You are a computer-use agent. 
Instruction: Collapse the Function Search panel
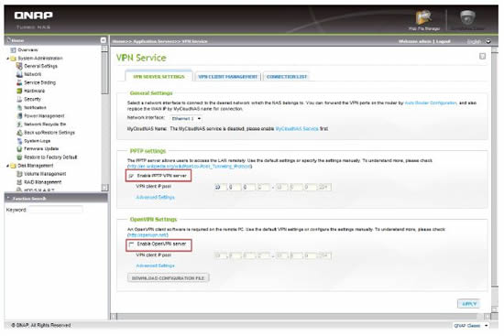click(x=8, y=198)
